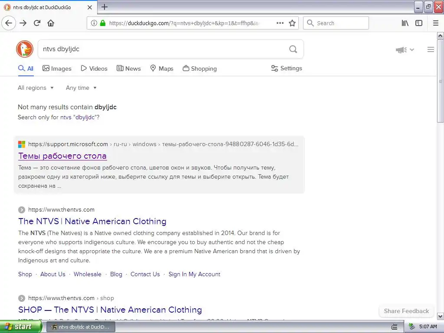Open the Firefox hamburger menu
Viewport: 444px width, 333px height.
point(436,23)
